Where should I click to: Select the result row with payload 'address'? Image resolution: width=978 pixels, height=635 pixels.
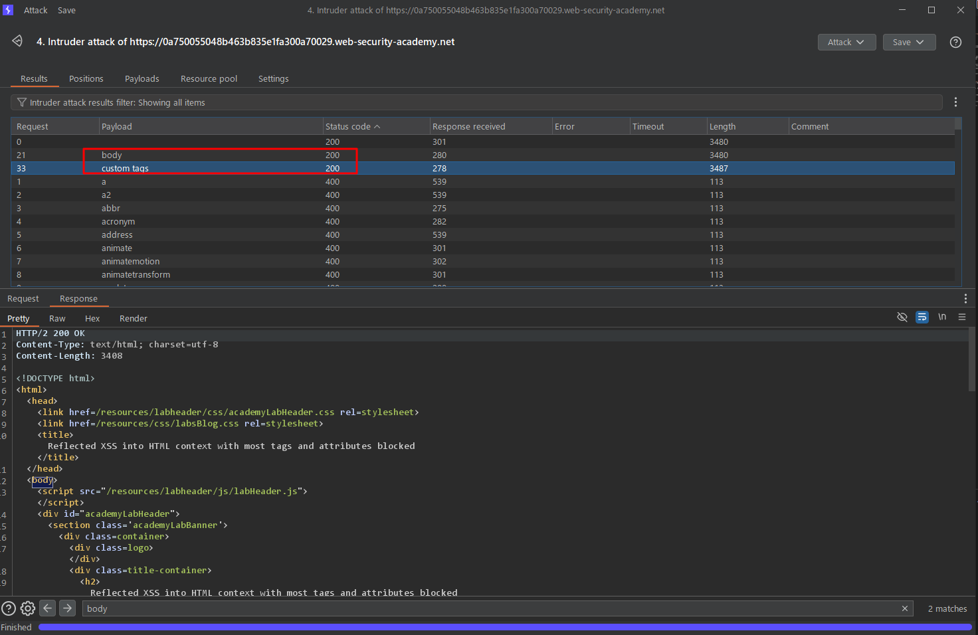pos(483,234)
